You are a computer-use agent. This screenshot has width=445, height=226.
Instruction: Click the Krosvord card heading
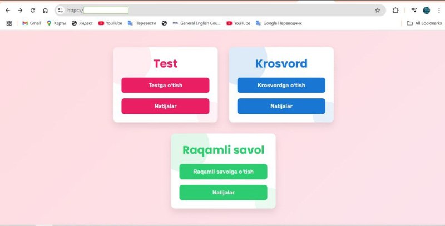pyautogui.click(x=281, y=64)
